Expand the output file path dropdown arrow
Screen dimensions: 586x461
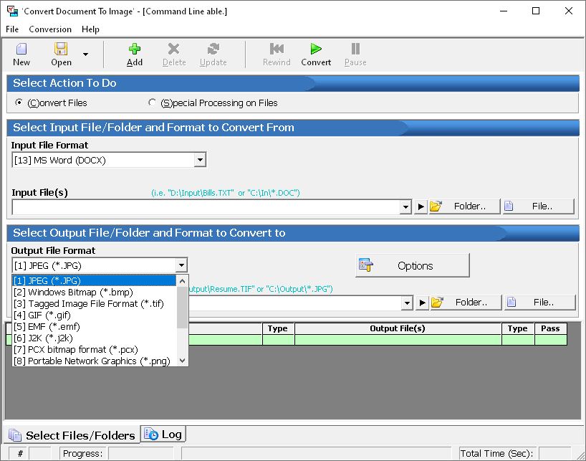407,303
